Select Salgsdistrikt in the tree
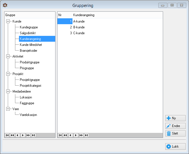This screenshot has width=189, height=154. pyautogui.click(x=28, y=33)
